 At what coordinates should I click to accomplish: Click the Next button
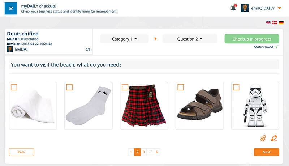[267, 152]
